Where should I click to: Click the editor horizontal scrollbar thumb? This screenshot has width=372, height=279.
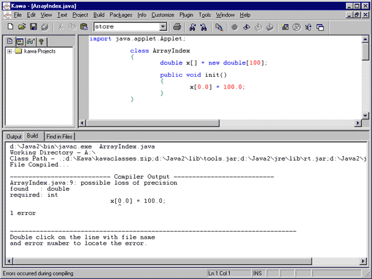coord(153,123)
